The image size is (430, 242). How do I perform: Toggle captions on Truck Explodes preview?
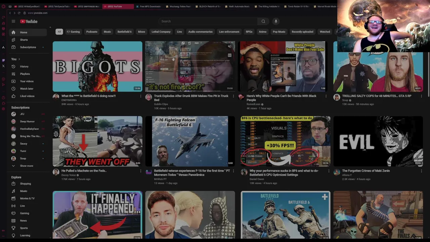[x=230, y=55]
